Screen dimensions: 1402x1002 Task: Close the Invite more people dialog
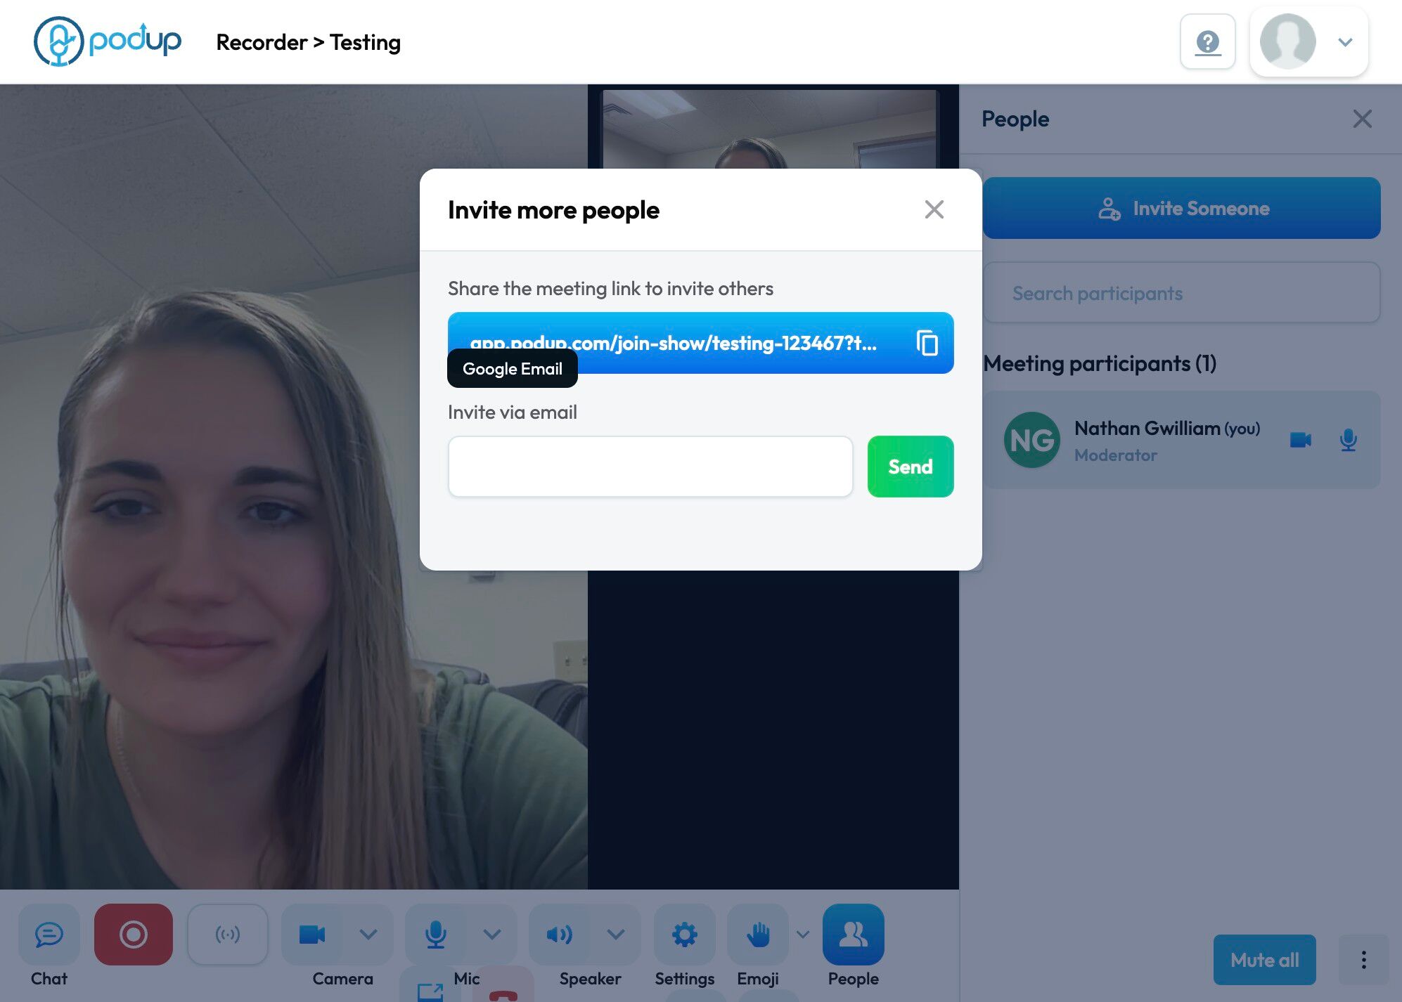tap(934, 209)
